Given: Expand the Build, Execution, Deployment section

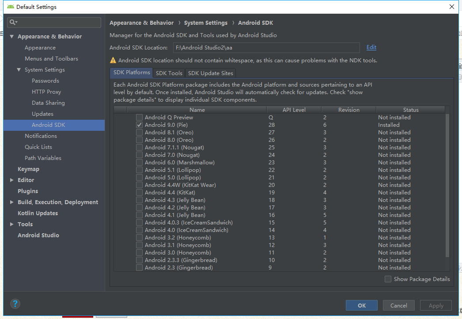Looking at the screenshot, I should [12, 202].
